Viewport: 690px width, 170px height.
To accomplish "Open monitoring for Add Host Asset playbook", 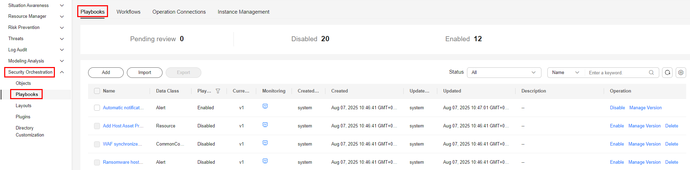I will [265, 125].
